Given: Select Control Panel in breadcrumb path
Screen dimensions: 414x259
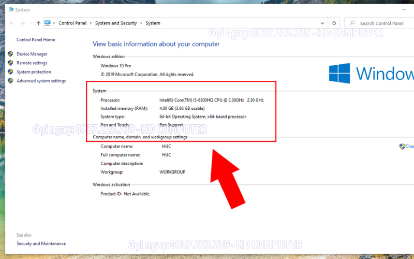Looking at the screenshot, I should coord(72,23).
